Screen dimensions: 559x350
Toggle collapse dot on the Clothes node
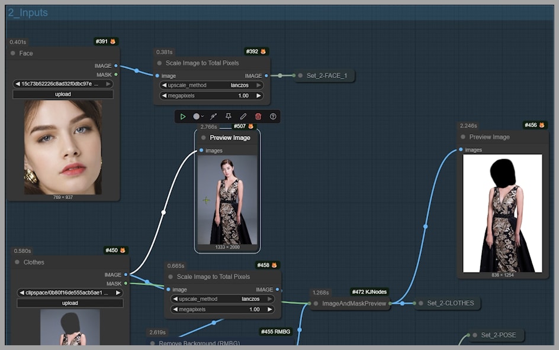17,262
